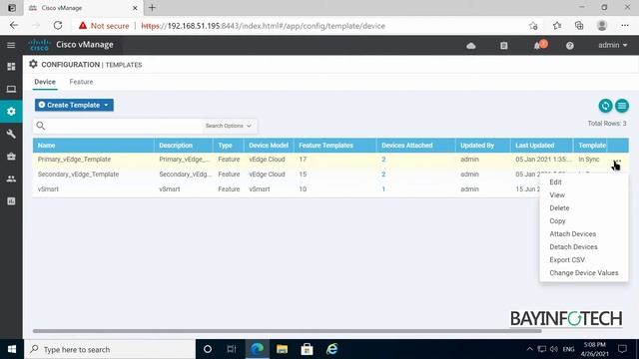Open the Windows notification center
The width and height of the screenshot is (639, 359).
[x=622, y=349]
